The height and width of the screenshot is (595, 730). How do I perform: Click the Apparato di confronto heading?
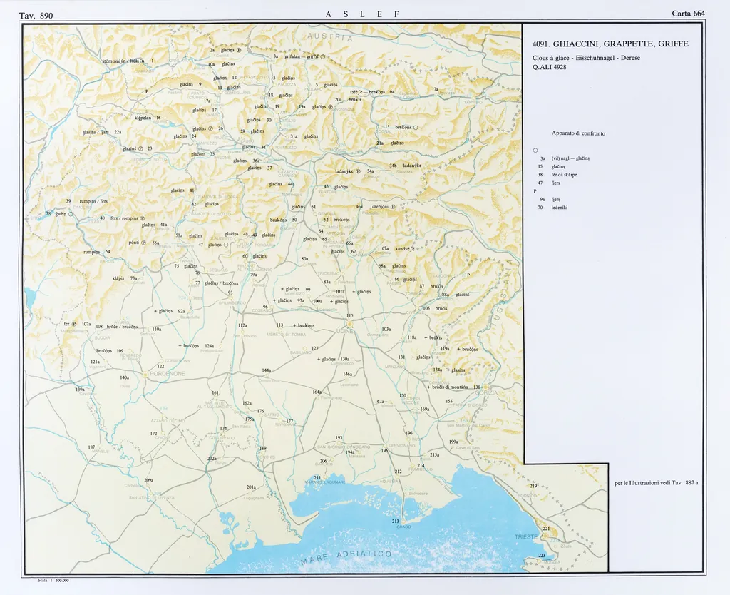click(x=578, y=133)
